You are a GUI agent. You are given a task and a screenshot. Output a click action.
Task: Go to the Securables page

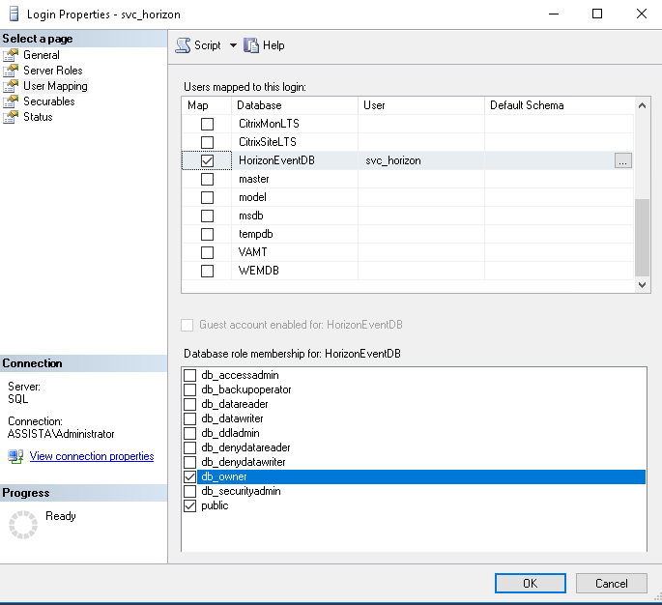pyautogui.click(x=49, y=101)
